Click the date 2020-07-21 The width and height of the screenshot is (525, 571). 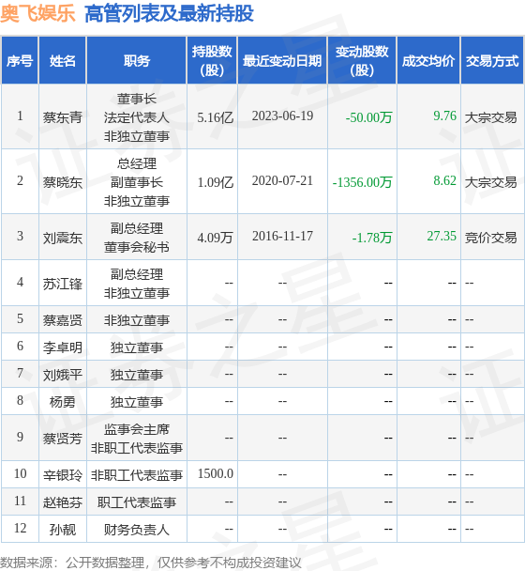point(282,181)
